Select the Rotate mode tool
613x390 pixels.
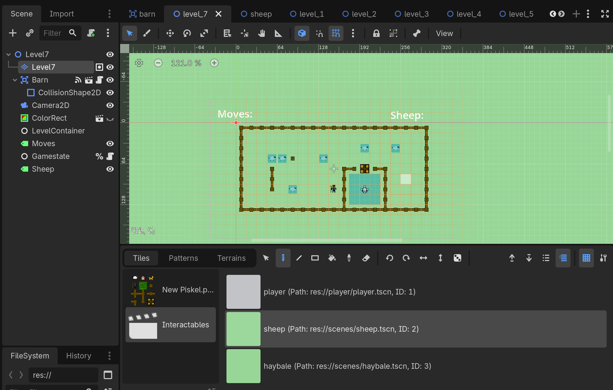coord(187,33)
